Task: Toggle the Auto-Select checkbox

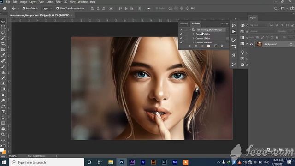Action: [24, 8]
